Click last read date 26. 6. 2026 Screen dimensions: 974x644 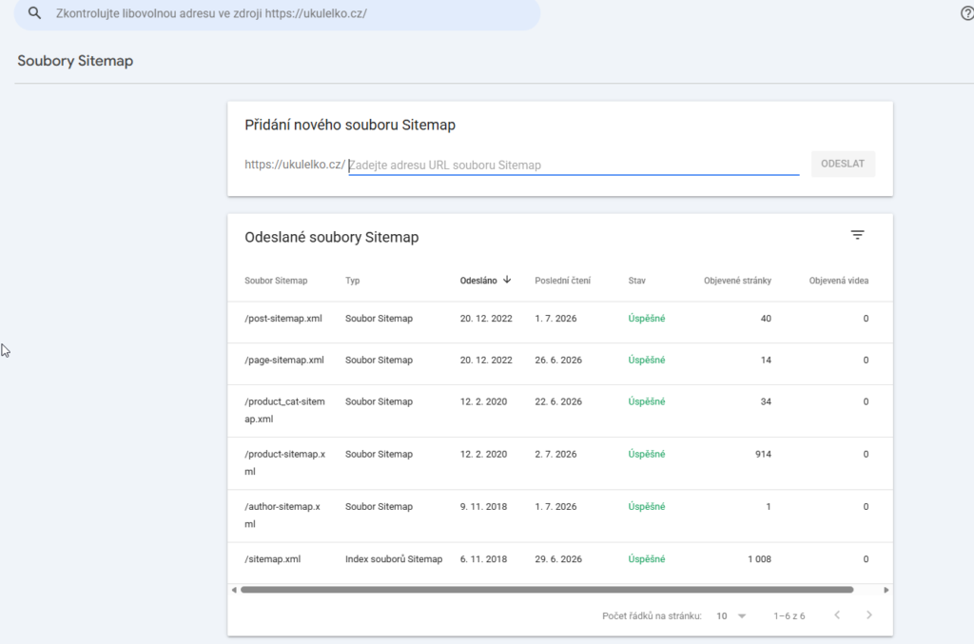[x=558, y=361]
